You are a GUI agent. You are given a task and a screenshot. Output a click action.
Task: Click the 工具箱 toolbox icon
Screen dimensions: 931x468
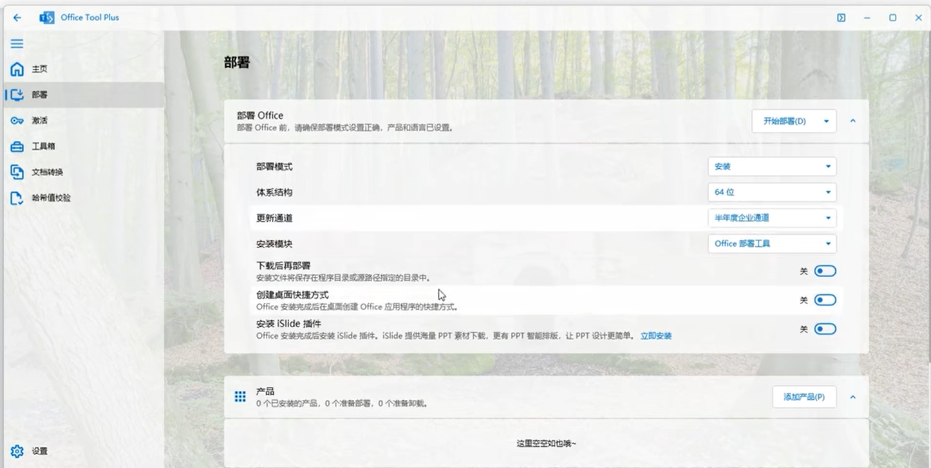tap(17, 147)
